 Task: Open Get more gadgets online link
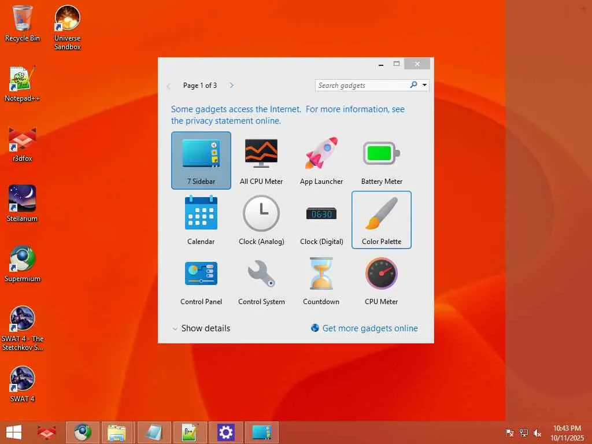[364, 328]
